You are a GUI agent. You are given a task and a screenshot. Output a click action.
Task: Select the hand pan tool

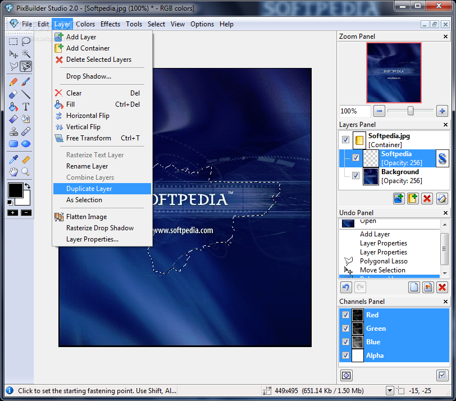tap(13, 172)
